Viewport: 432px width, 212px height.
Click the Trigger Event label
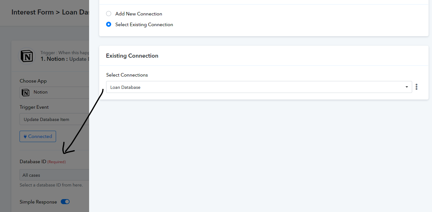coord(34,107)
